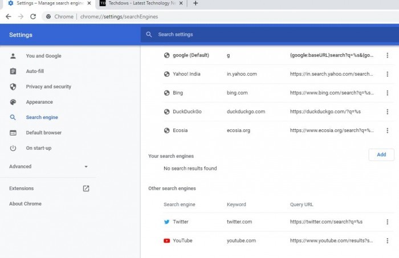Select Search engine in the sidebar
Viewport: 399px width, 258px height.
coord(42,117)
